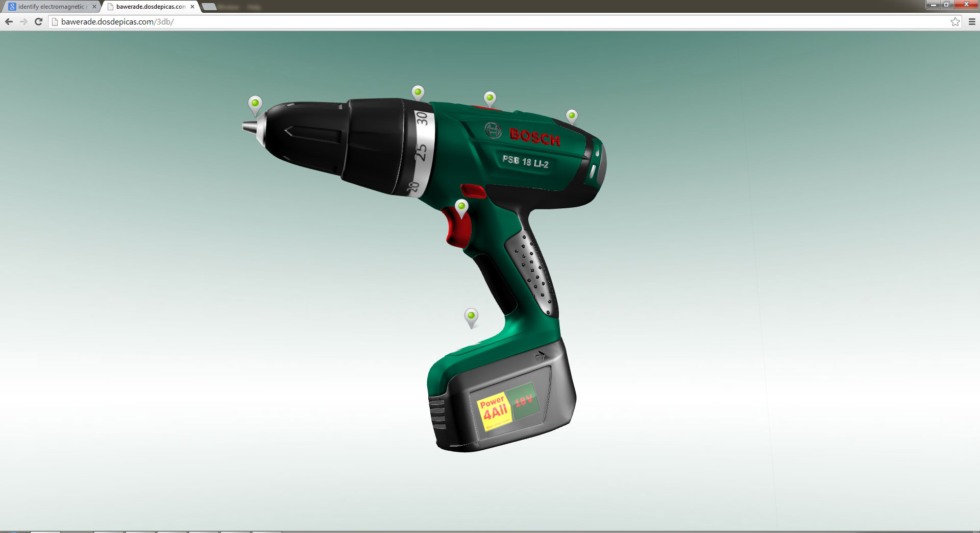Click the hotspot marker above the torque ring
Image resolution: width=980 pixels, height=533 pixels.
[418, 93]
